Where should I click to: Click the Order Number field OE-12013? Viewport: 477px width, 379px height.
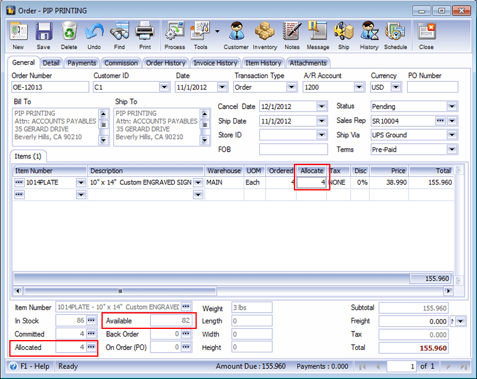pos(50,87)
